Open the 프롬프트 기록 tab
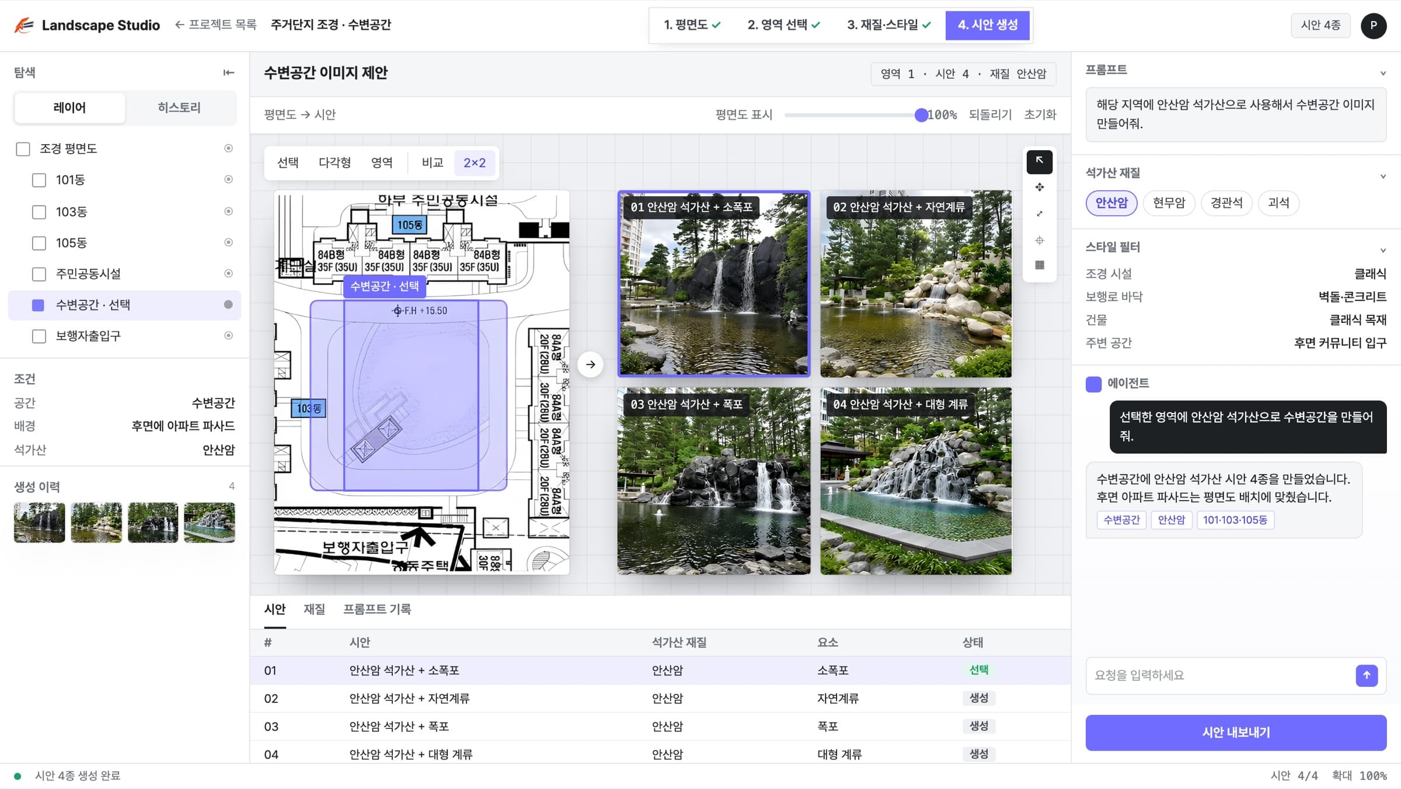1401x789 pixels. pyautogui.click(x=377, y=609)
